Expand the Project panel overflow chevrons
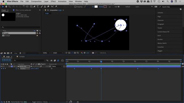The width and height of the screenshot is (184, 103). 40,10
